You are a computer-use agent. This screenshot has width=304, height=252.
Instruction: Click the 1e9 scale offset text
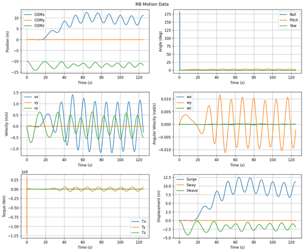point(24,172)
